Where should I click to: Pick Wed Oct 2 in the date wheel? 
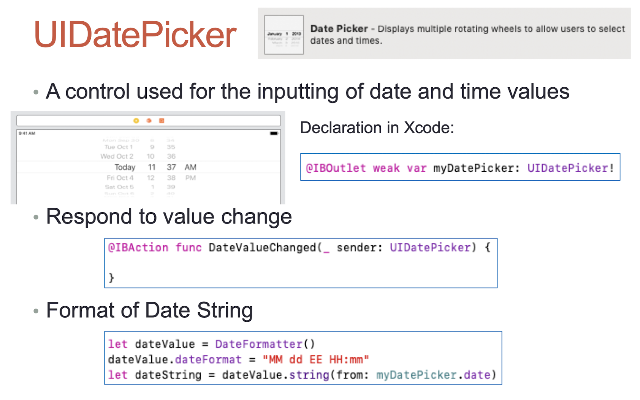(x=117, y=156)
